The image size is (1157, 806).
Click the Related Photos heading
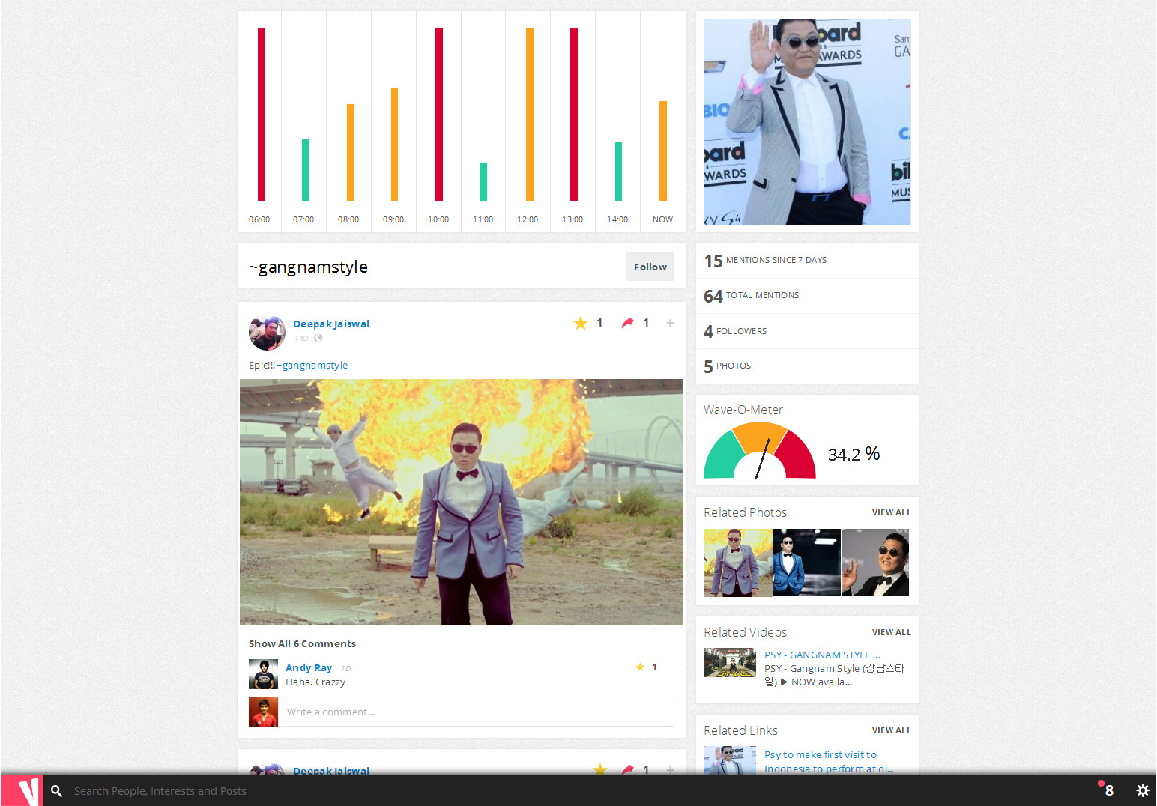[745, 512]
